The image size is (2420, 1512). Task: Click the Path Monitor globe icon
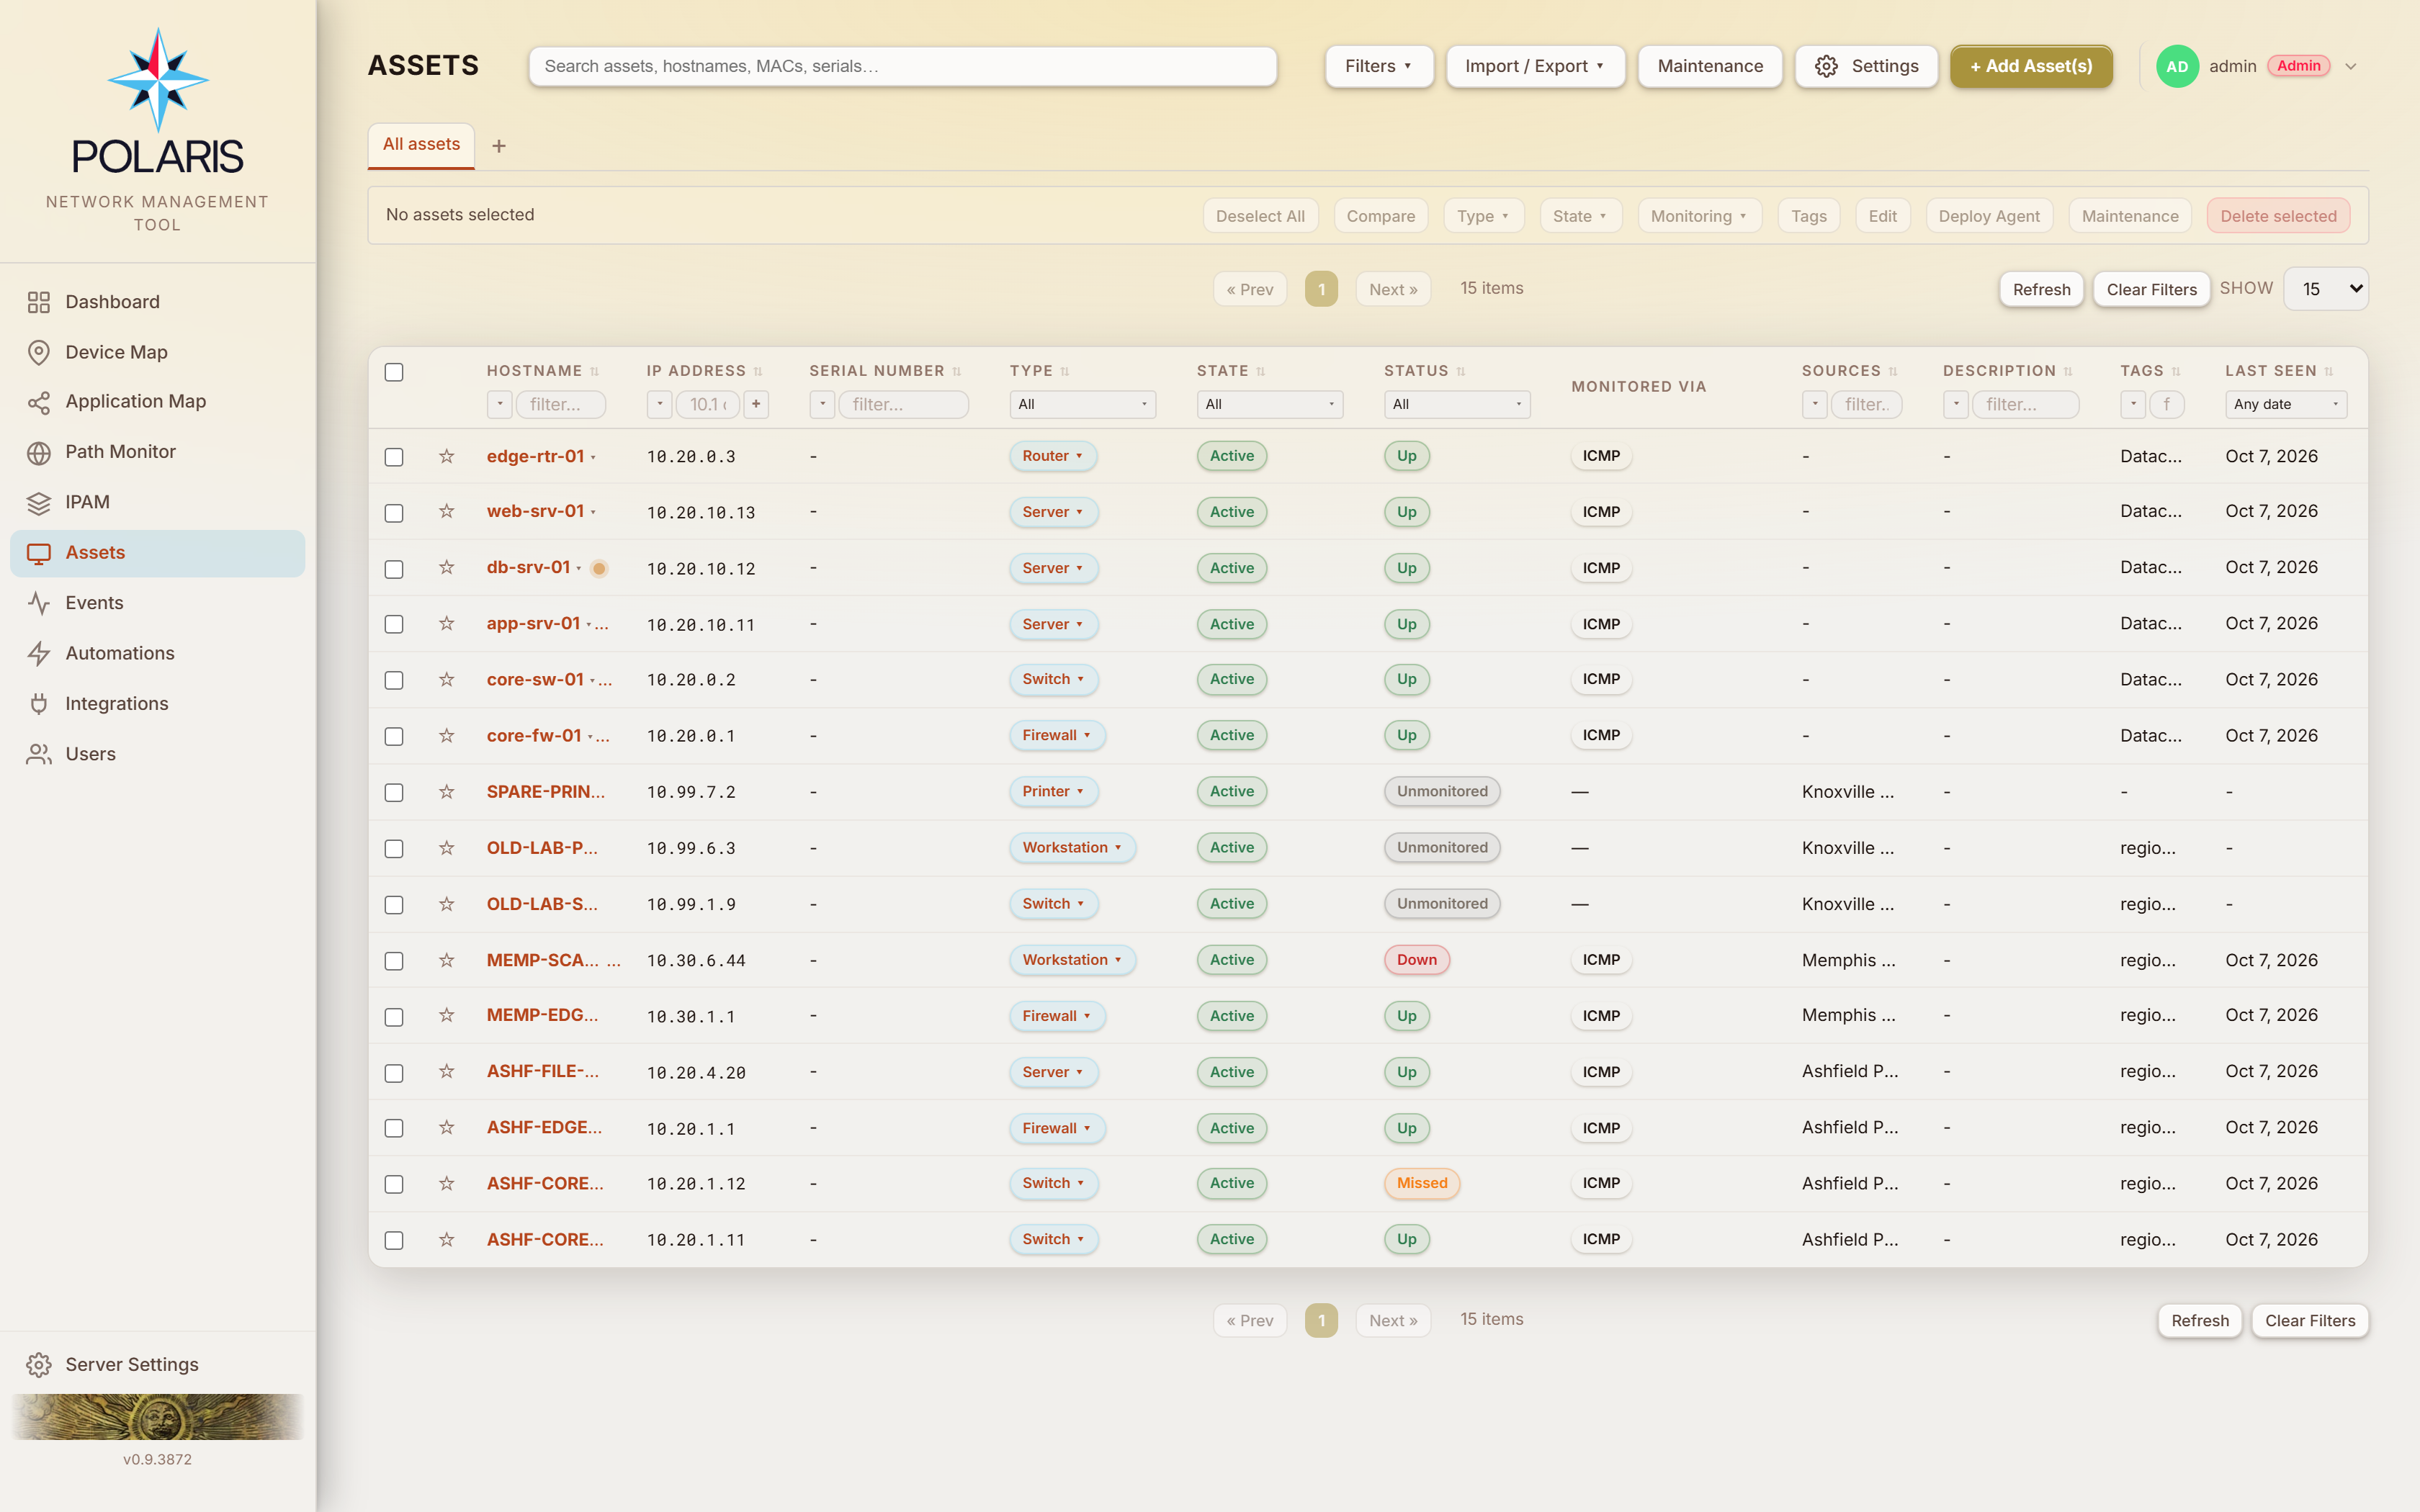click(x=39, y=452)
